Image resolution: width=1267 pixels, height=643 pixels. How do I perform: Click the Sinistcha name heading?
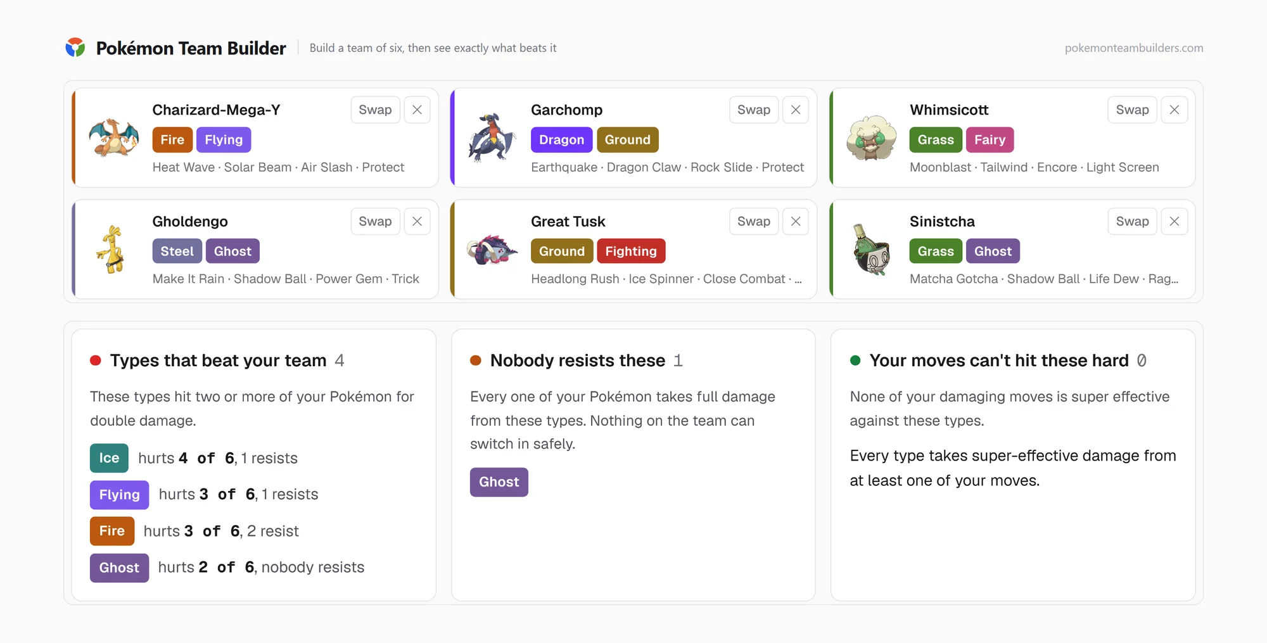pos(942,222)
